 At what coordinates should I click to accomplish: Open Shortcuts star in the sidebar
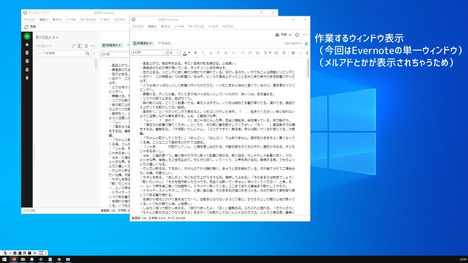point(27,45)
